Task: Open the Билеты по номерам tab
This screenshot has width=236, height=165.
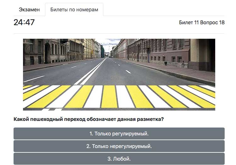Action: click(x=74, y=9)
